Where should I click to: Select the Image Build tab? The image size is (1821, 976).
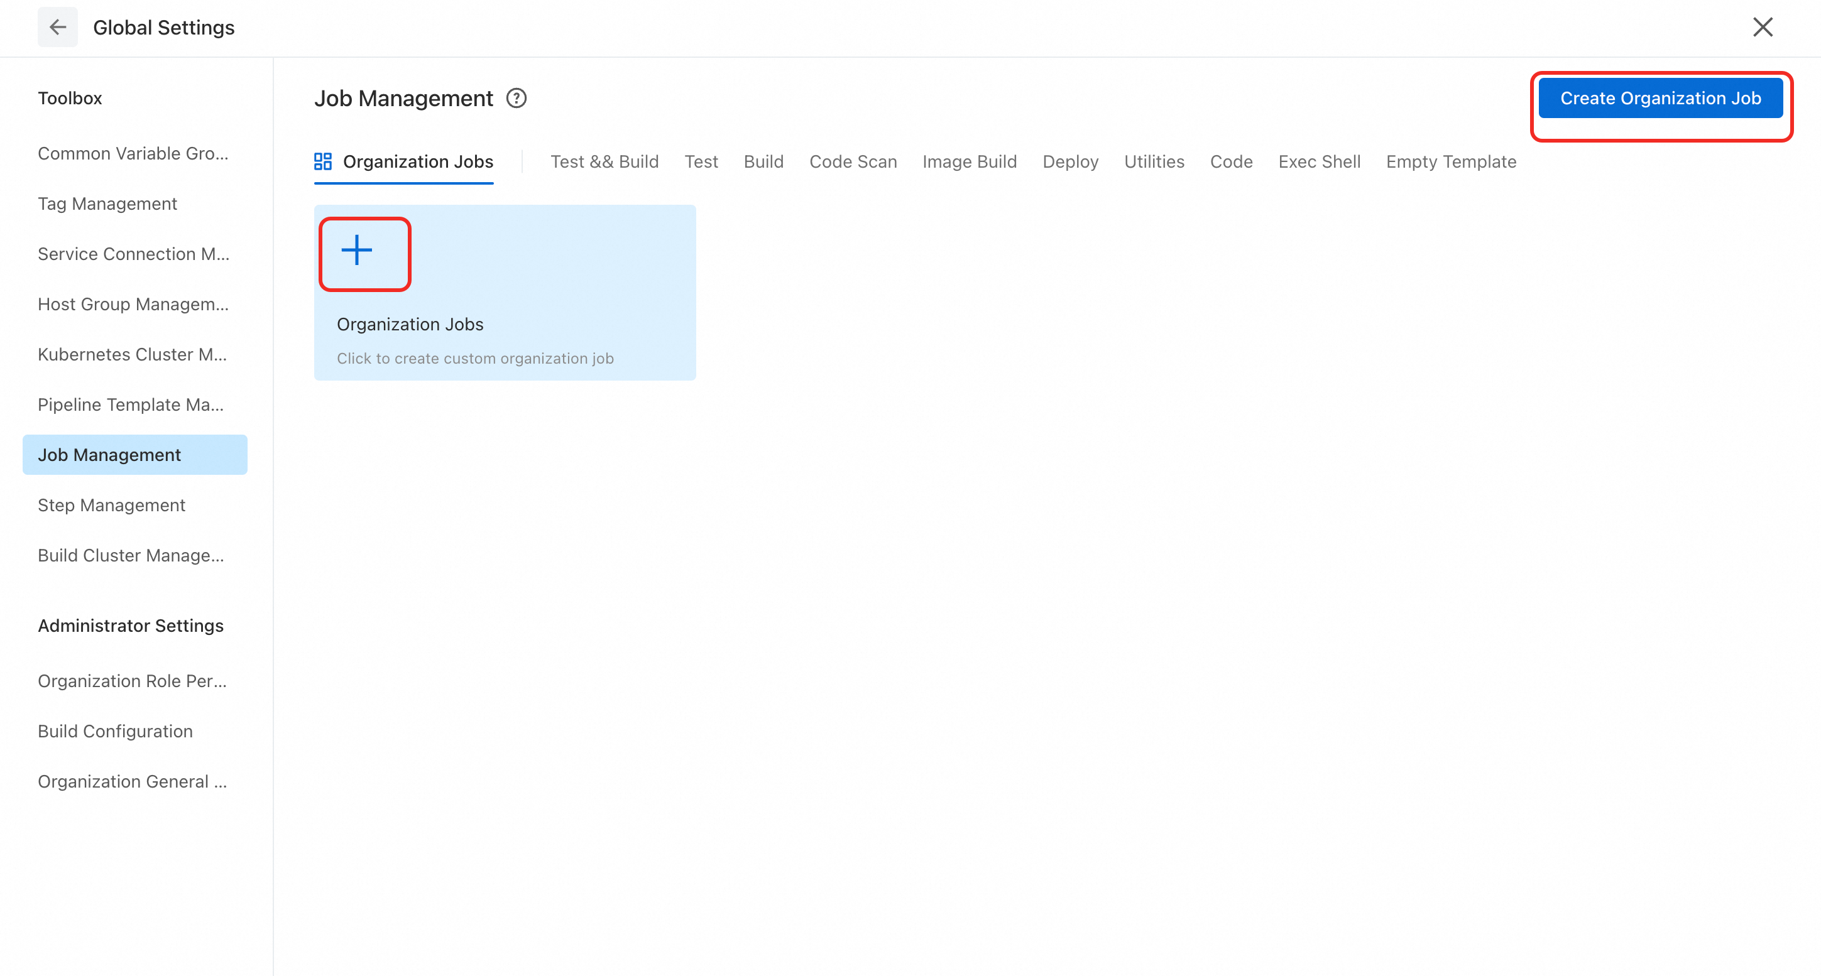point(968,162)
